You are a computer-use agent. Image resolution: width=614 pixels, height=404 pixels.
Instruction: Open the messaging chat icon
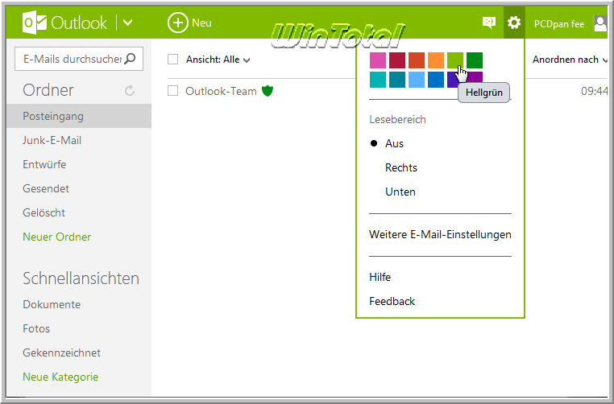click(x=488, y=23)
